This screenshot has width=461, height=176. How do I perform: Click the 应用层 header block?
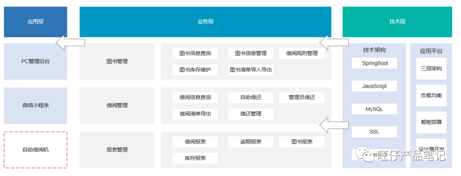coord(35,22)
